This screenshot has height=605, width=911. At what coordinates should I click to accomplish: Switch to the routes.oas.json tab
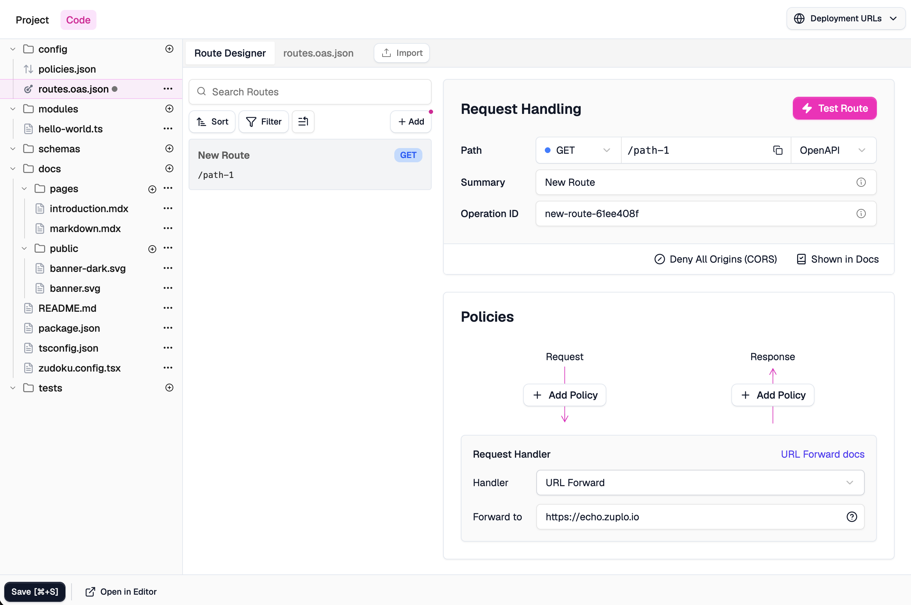click(x=318, y=53)
